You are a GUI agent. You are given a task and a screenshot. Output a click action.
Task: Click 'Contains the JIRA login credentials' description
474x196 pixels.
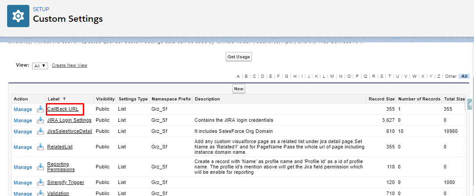tap(234, 120)
